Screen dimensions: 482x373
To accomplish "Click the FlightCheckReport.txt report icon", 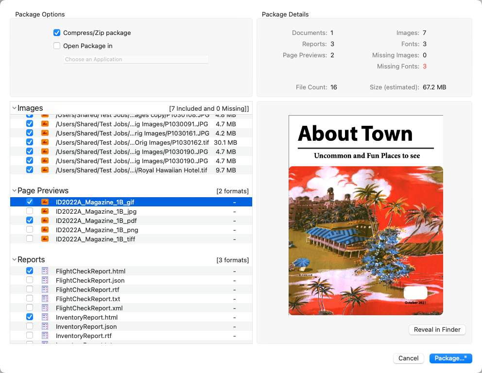I will pyautogui.click(x=45, y=299).
